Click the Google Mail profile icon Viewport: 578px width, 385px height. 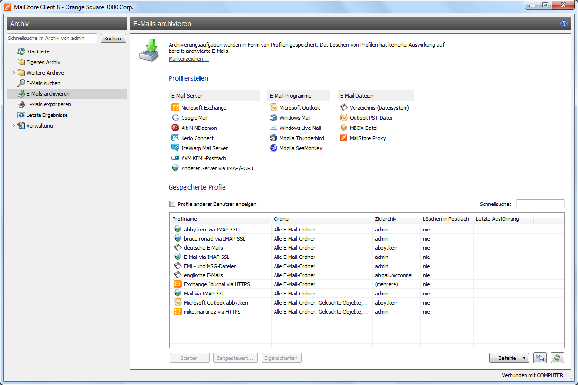175,118
